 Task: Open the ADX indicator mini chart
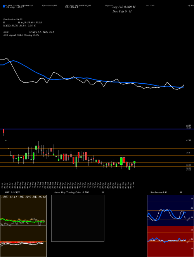click(23, 210)
